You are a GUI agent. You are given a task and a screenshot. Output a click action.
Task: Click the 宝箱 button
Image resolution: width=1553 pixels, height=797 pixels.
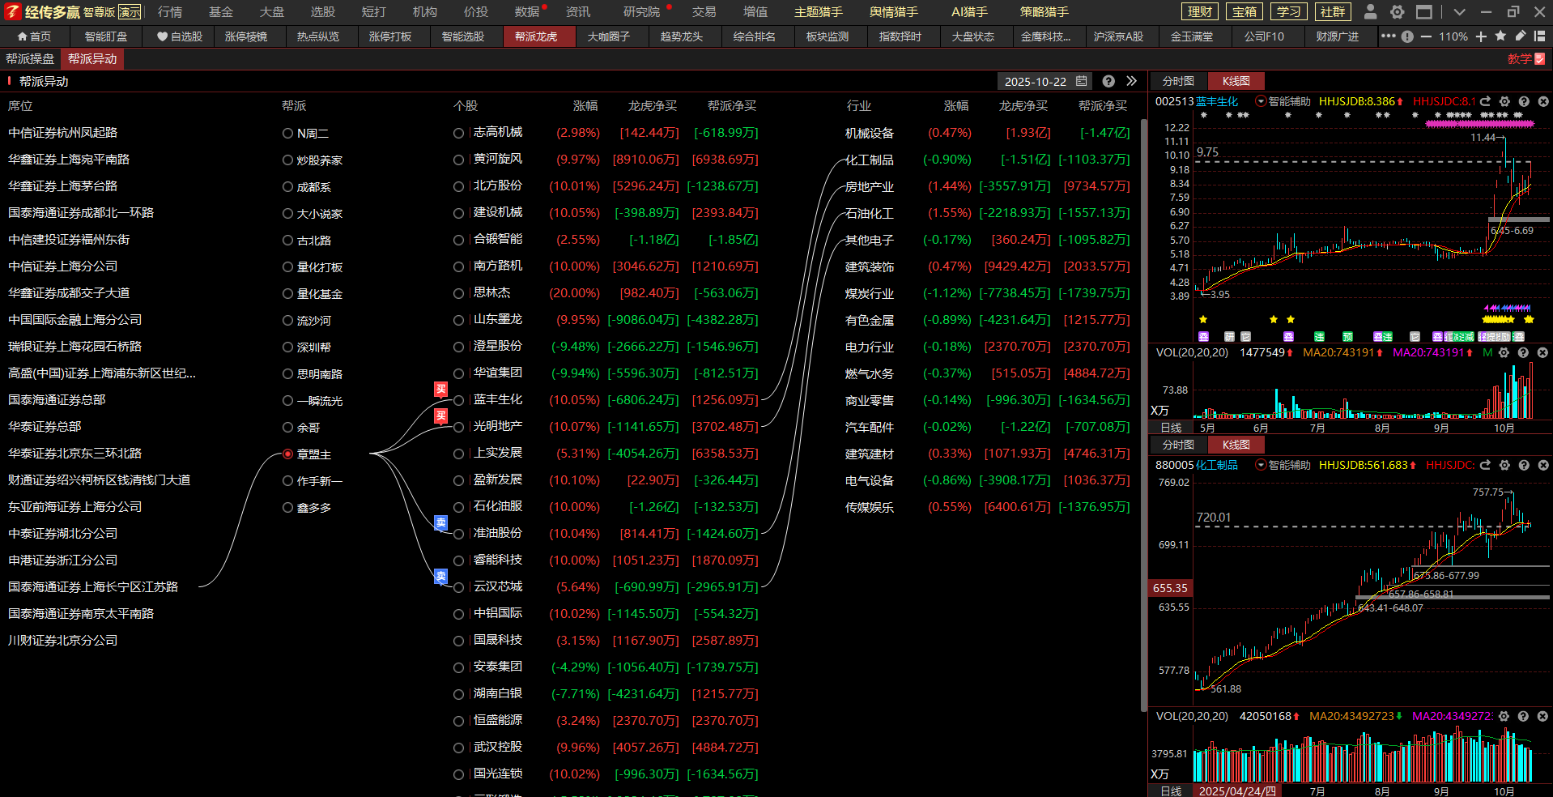coord(1244,12)
